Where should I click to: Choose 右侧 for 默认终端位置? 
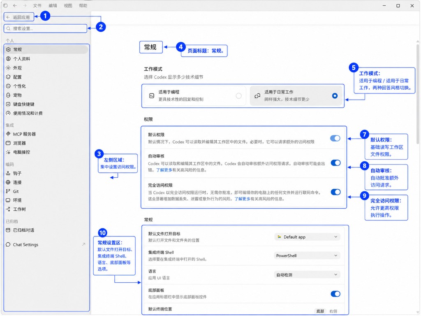[333, 311]
